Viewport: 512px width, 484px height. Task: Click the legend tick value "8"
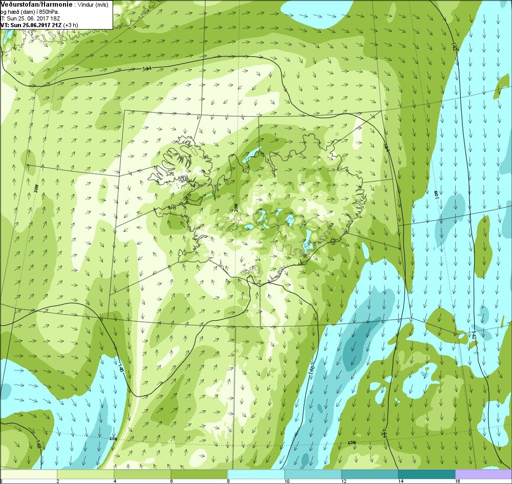[228, 481]
